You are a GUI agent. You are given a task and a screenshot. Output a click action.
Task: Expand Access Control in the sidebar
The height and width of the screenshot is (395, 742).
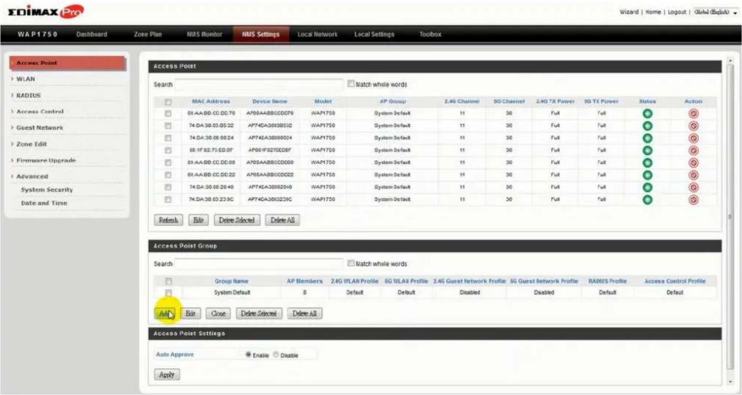click(40, 112)
